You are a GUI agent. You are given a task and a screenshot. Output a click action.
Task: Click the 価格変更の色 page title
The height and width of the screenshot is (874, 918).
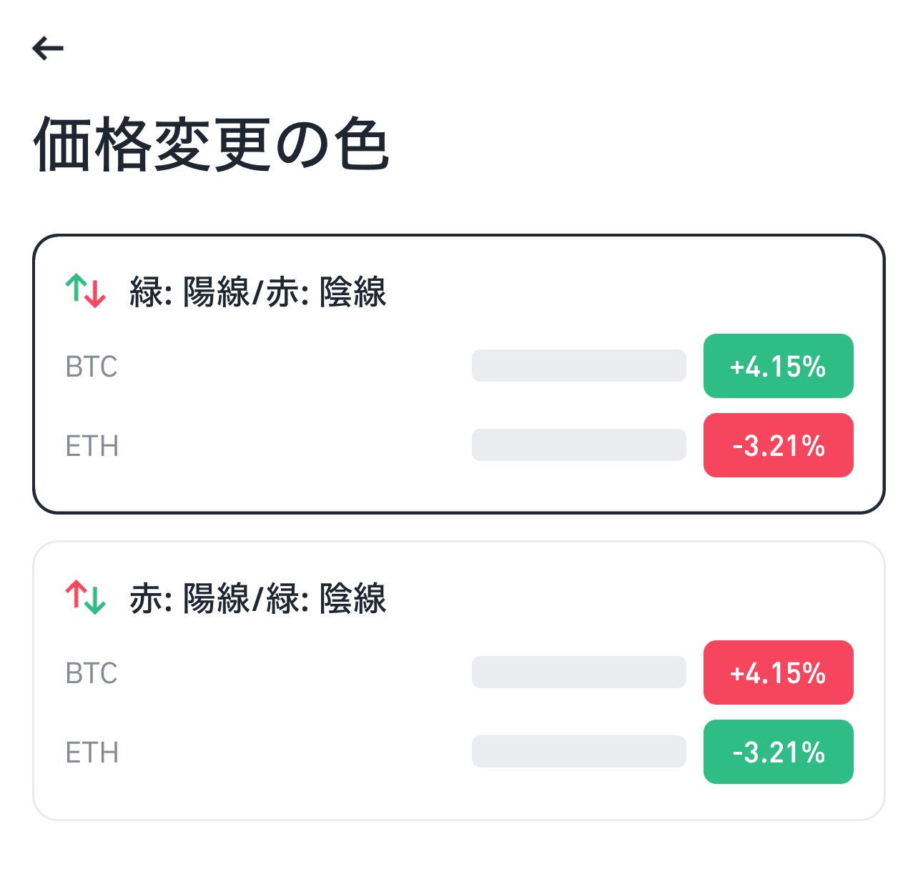212,145
